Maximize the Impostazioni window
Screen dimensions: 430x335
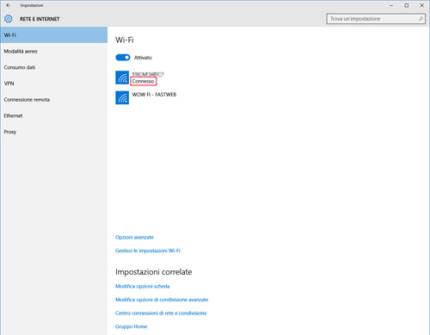pyautogui.click(x=407, y=5)
